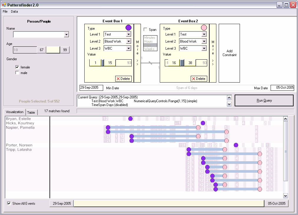Click the name Bryan, Estelle
Screen dimensions: 298x215
point(18,119)
